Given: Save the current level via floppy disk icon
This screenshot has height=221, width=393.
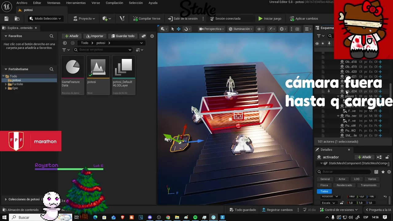Looking at the screenshot, I should click(6, 19).
